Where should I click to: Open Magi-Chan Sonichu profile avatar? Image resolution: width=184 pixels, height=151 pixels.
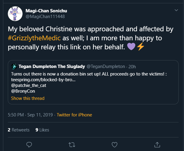point(15,14)
